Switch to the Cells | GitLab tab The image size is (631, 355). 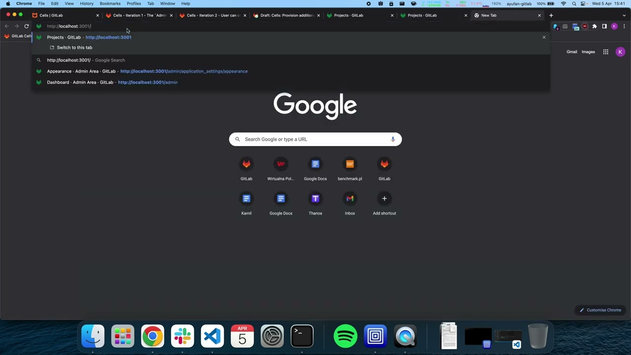(64, 15)
